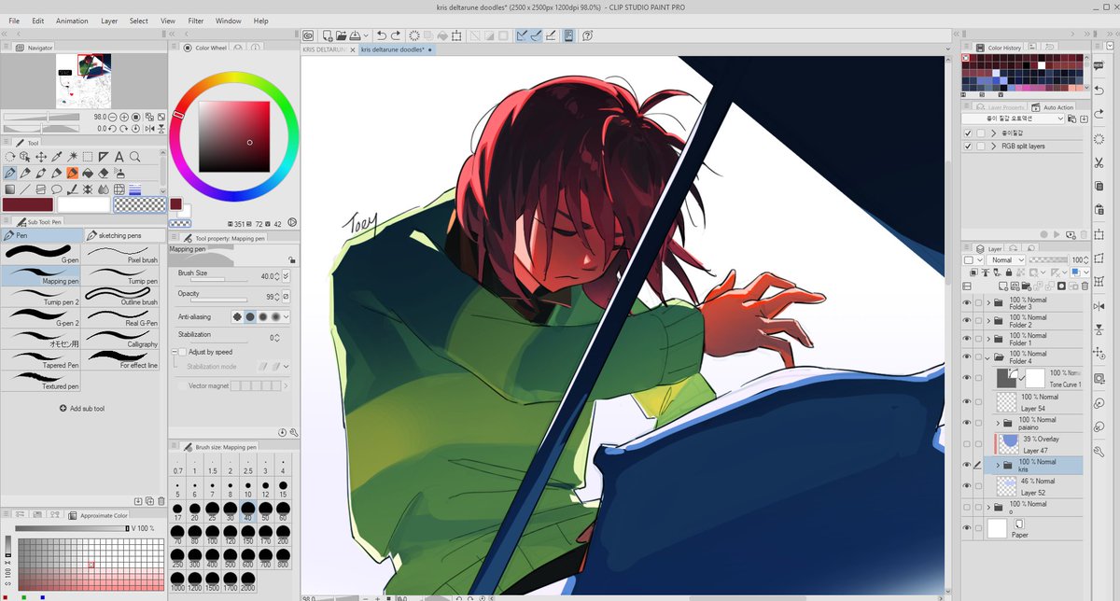Image resolution: width=1120 pixels, height=601 pixels.
Task: Open the Filter menu
Action: (196, 20)
